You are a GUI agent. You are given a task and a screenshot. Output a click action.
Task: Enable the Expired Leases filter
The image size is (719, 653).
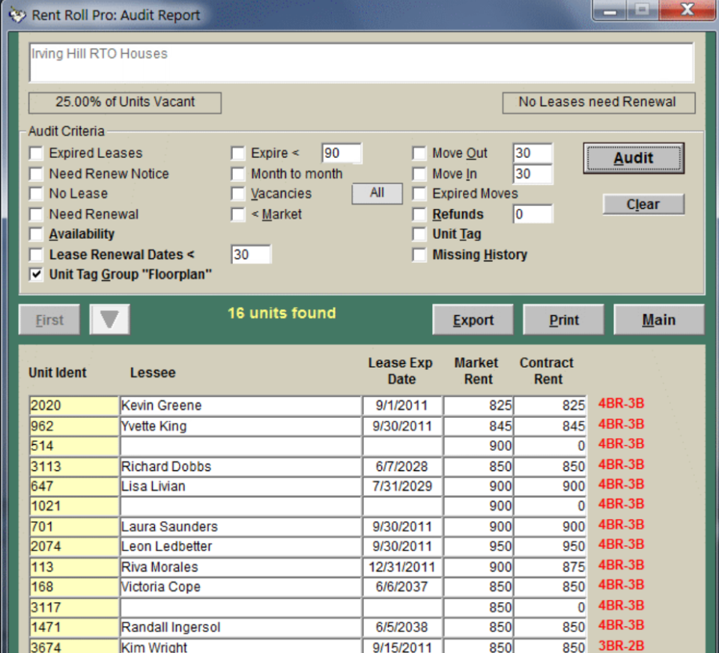pyautogui.click(x=35, y=153)
